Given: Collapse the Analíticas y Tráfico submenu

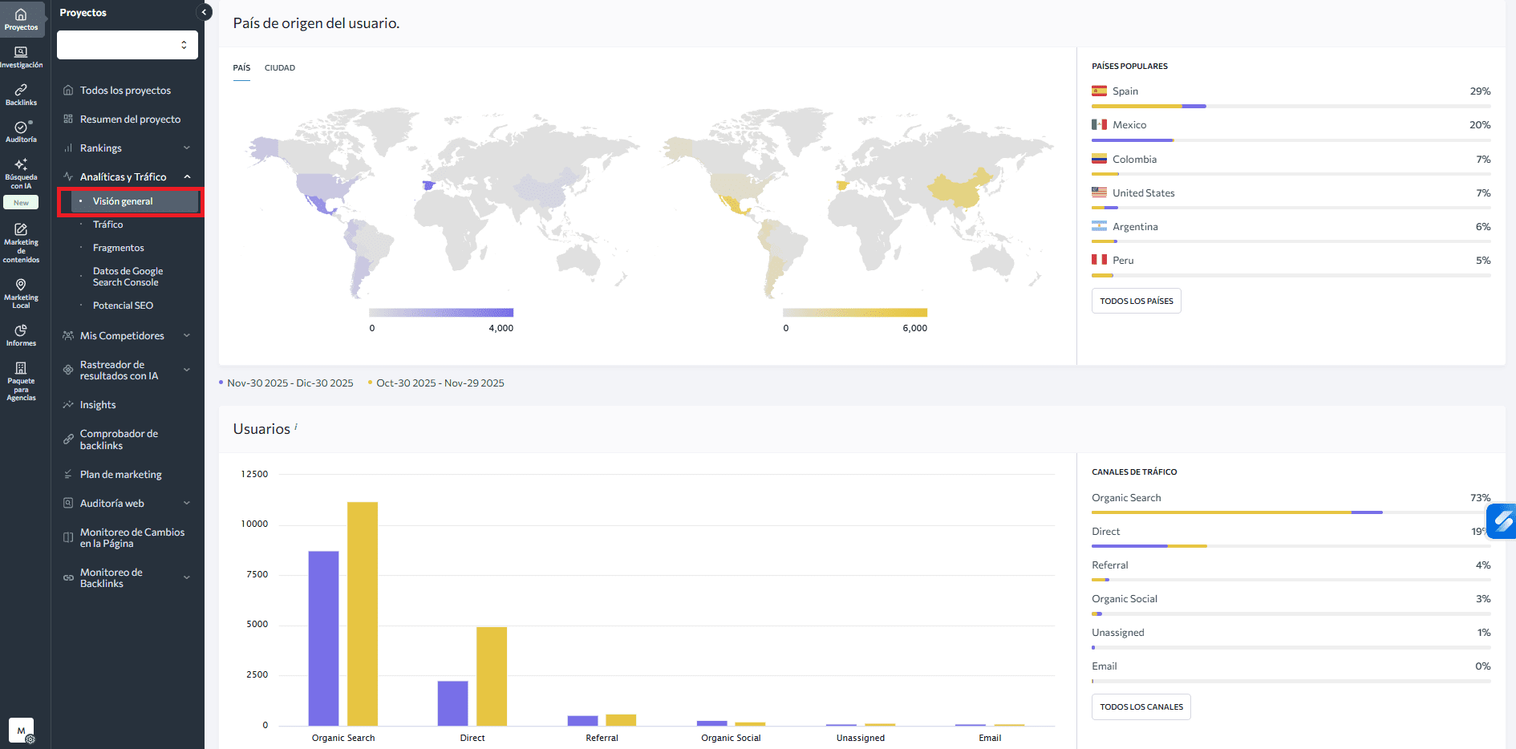Looking at the screenshot, I should pos(187,176).
